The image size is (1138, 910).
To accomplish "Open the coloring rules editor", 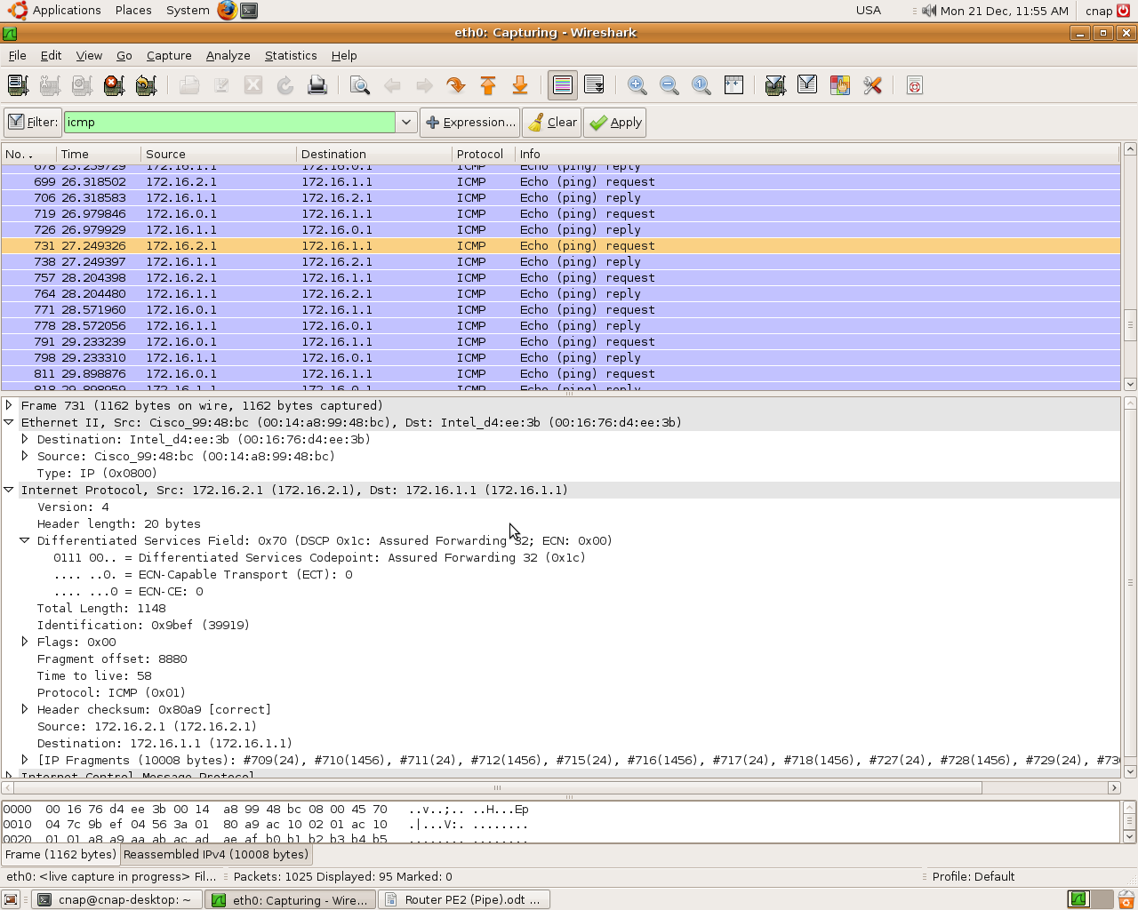I will [839, 85].
